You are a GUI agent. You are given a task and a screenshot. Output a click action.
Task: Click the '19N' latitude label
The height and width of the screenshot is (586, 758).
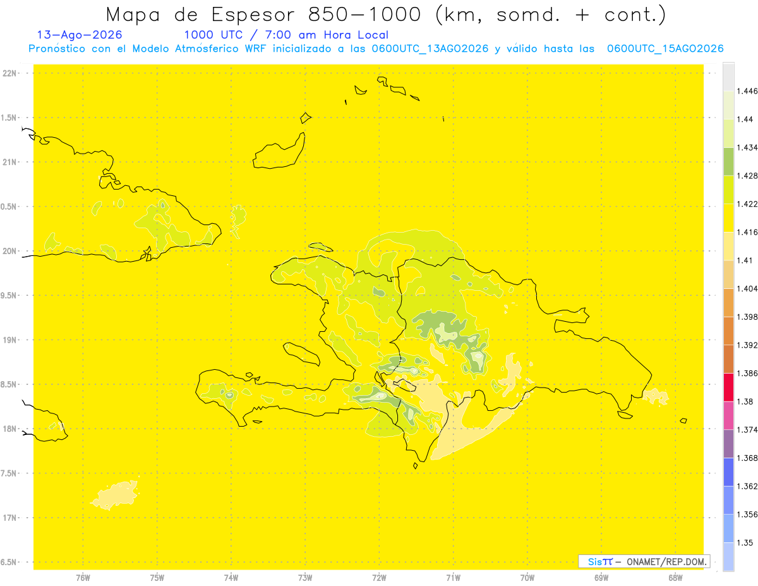coord(11,340)
